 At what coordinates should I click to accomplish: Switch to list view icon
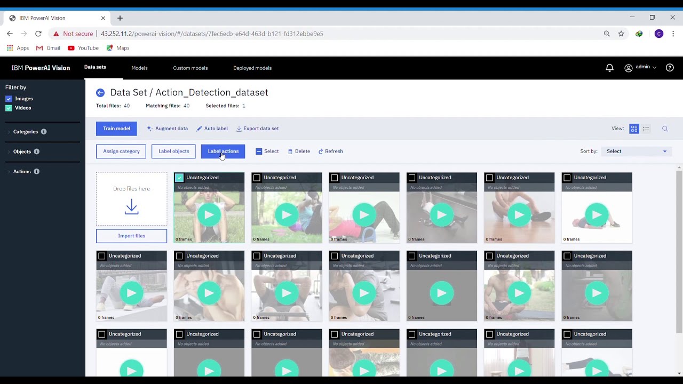646,129
